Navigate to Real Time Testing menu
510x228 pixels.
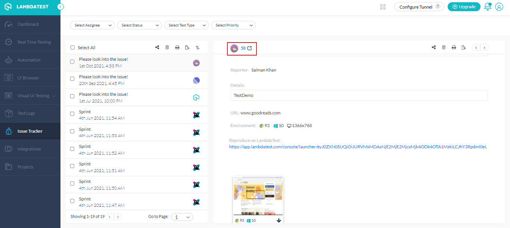(34, 42)
